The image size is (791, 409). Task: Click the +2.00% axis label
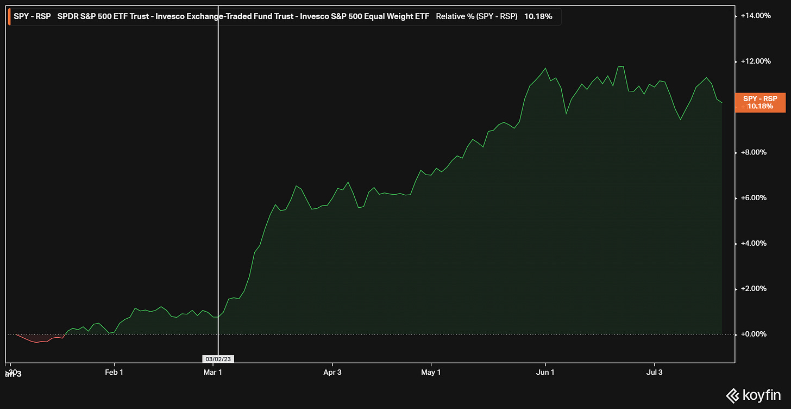754,288
